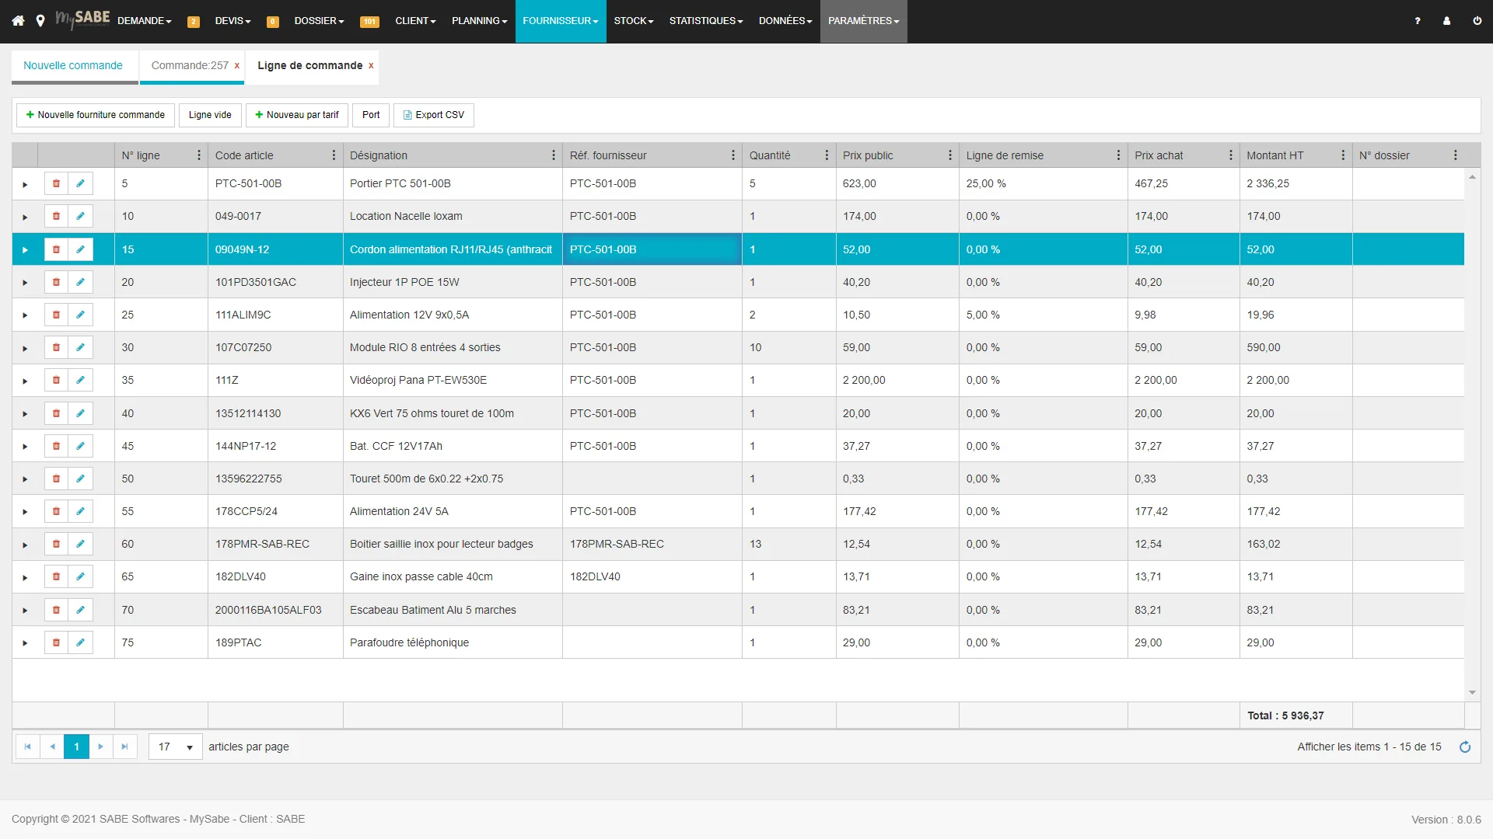Click Nouvelle fourniture commande button
1493x839 pixels.
point(95,115)
